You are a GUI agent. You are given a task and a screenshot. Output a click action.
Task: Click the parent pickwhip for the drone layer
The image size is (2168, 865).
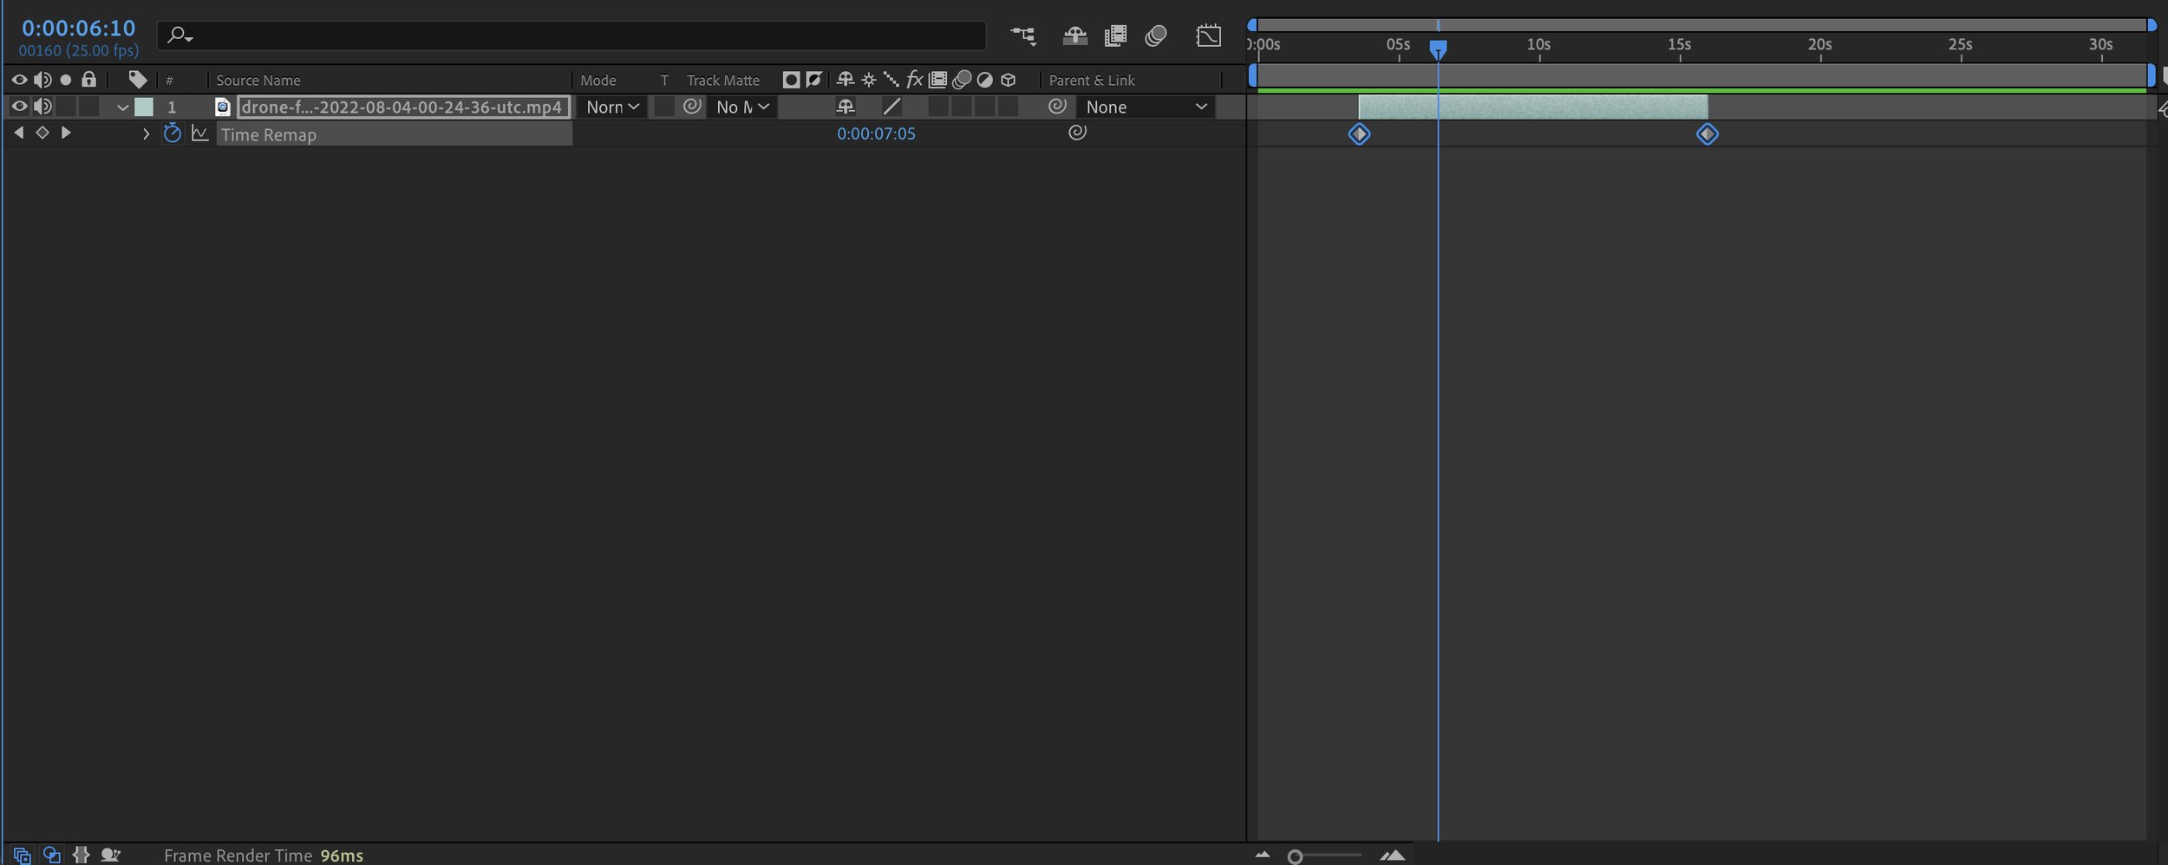tap(1057, 107)
